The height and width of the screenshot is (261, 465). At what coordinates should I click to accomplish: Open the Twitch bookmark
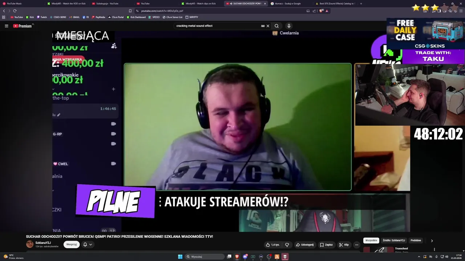click(42, 17)
